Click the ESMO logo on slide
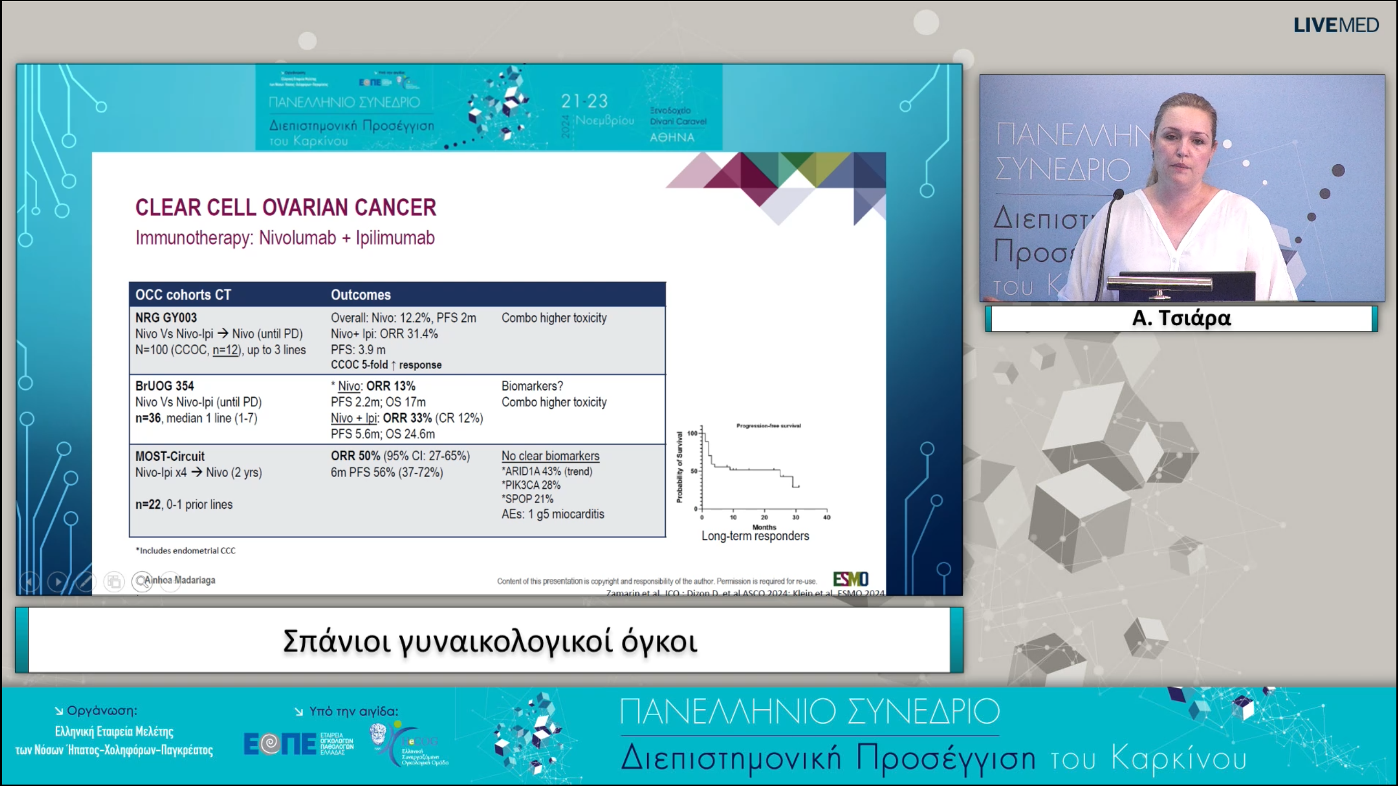Image resolution: width=1398 pixels, height=786 pixels. click(850, 579)
